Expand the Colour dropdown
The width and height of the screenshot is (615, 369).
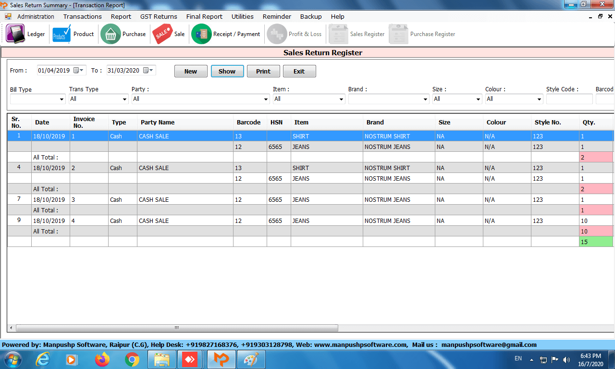coord(539,99)
